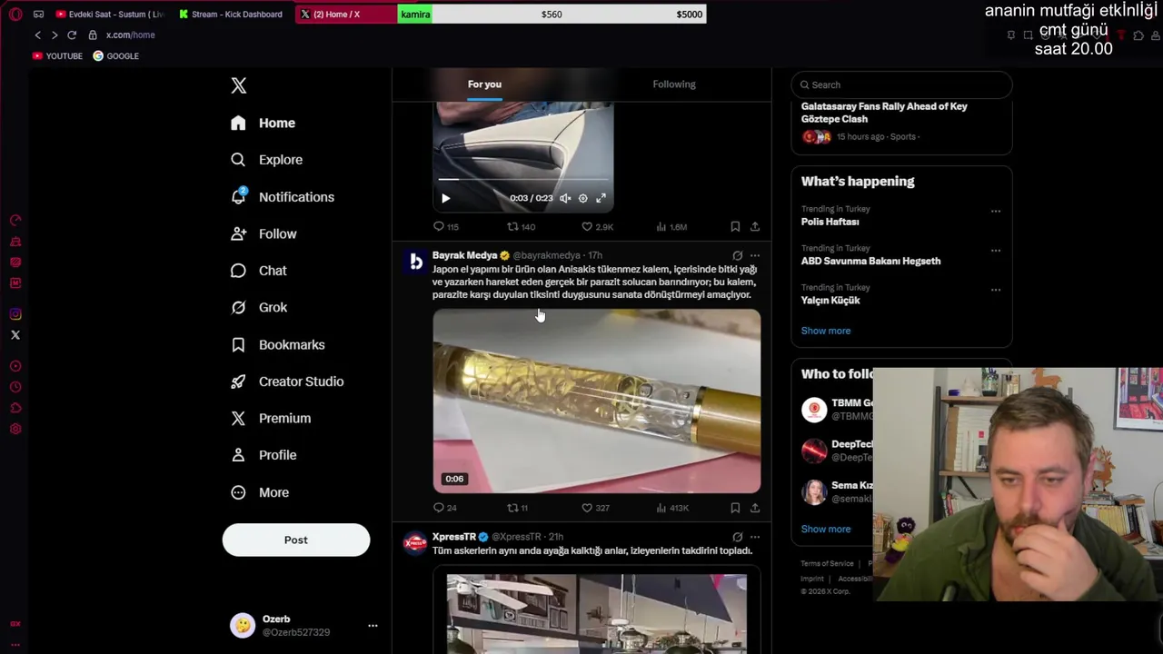Open X shortcut in Opera sidebar
This screenshot has width=1163, height=654.
pos(15,335)
